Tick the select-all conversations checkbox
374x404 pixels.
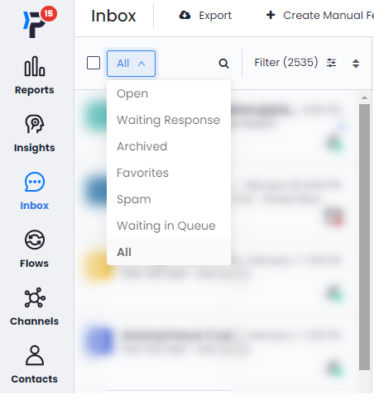(x=93, y=63)
